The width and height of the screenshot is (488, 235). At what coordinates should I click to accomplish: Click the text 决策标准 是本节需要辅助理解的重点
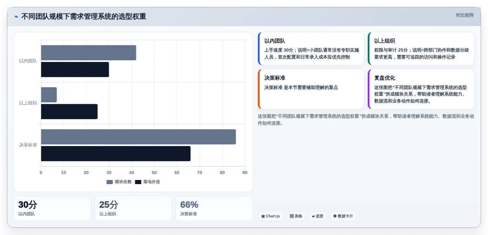[x=301, y=88]
